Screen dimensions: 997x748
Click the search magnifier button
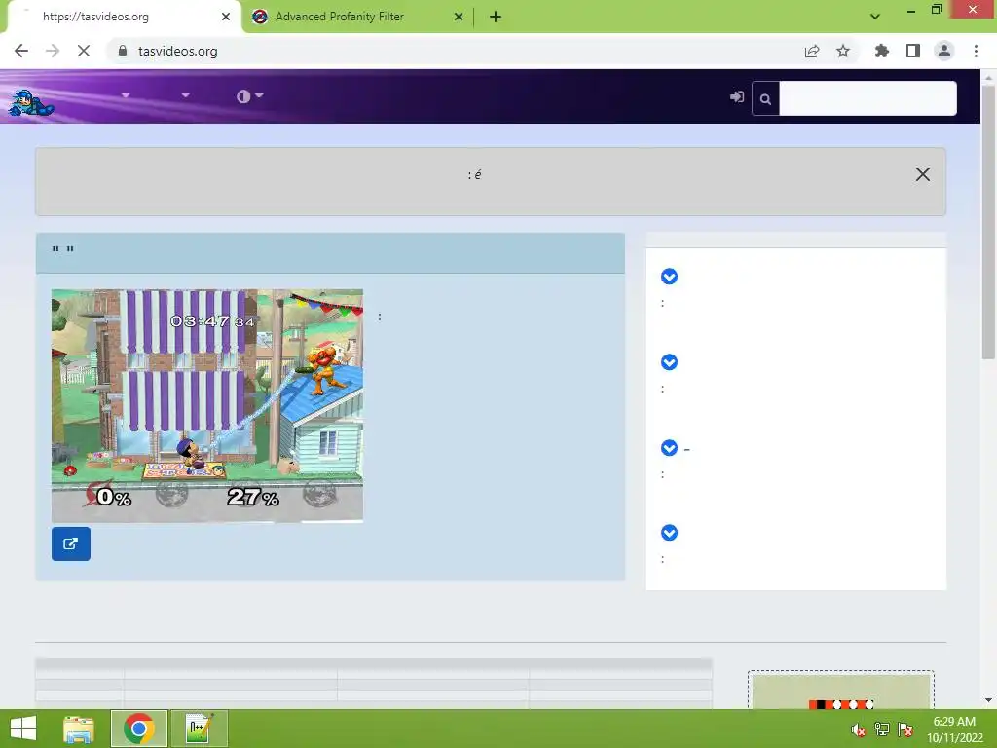tap(765, 98)
